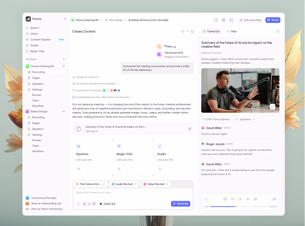Open Workflow under Baked Design

pos(38,151)
